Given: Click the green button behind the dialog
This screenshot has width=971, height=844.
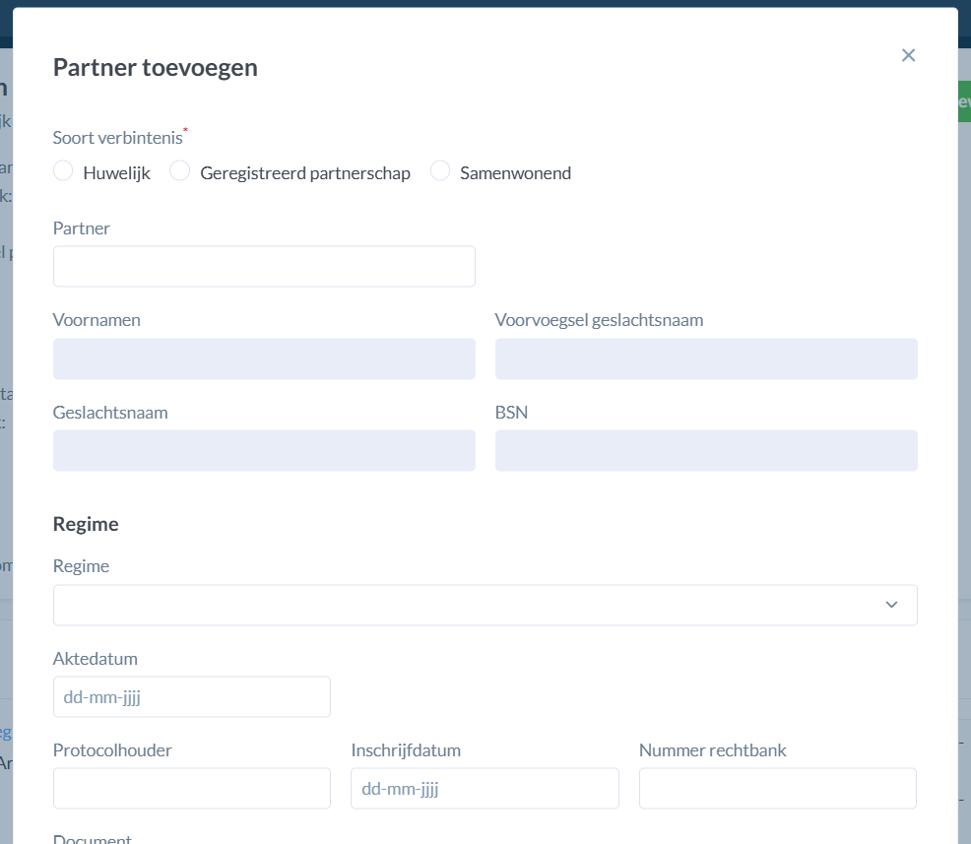Looking at the screenshot, I should click(x=964, y=101).
